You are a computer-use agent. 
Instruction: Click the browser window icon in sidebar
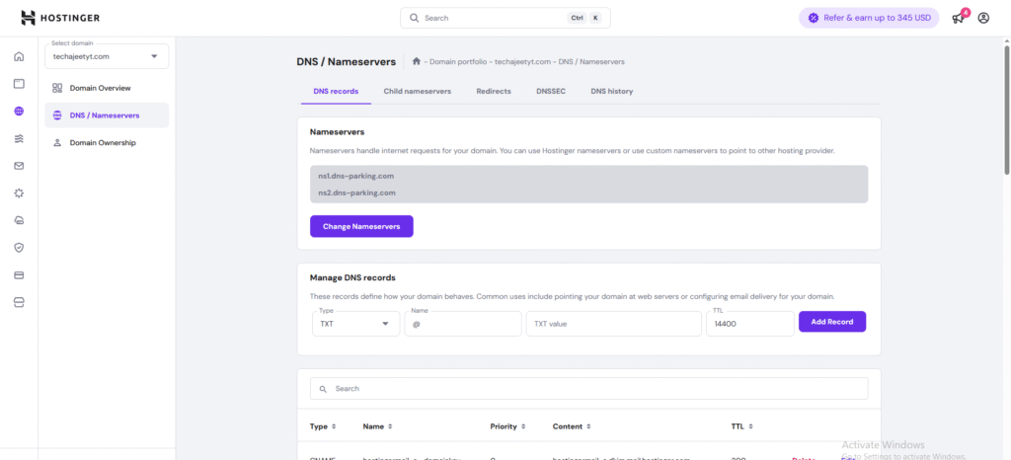19,83
